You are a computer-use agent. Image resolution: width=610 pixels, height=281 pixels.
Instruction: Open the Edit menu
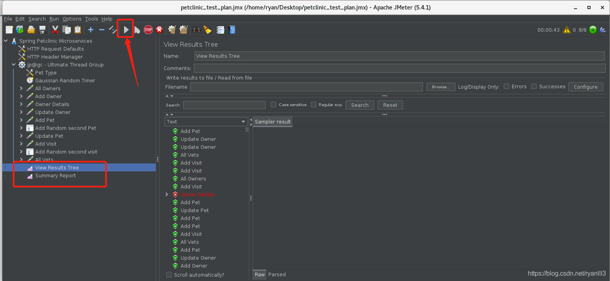click(20, 19)
